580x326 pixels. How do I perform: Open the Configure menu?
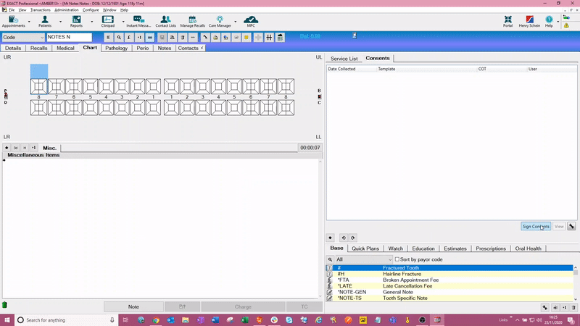pyautogui.click(x=91, y=10)
